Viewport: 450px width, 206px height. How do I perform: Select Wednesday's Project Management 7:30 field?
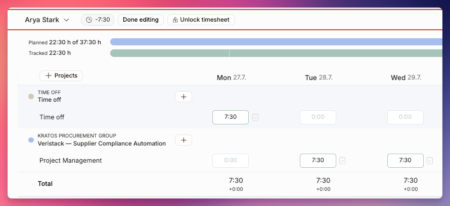pos(405,161)
